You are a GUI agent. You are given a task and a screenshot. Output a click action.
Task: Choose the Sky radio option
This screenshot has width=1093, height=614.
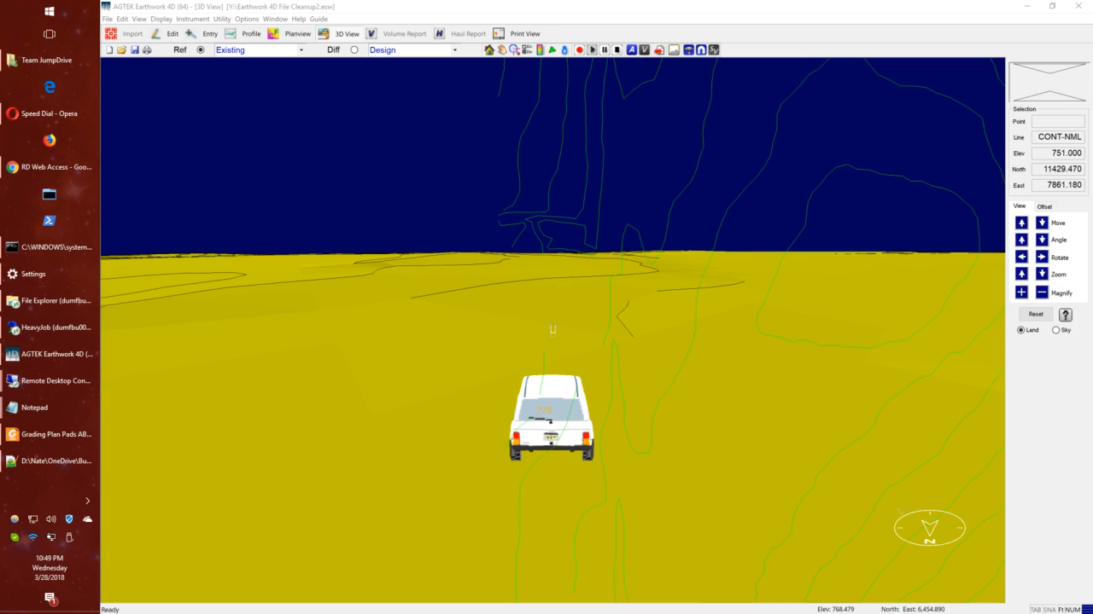[x=1056, y=330]
